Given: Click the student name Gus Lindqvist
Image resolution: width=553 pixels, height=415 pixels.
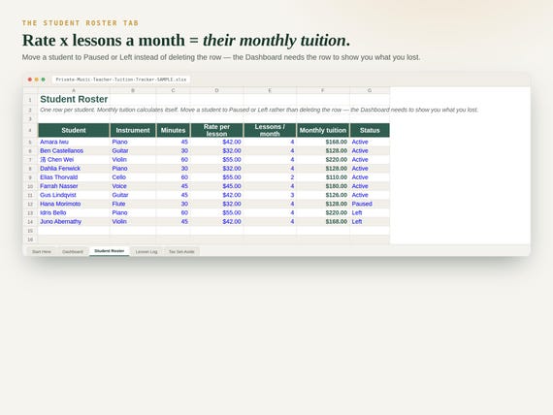Looking at the screenshot, I should (58, 195).
